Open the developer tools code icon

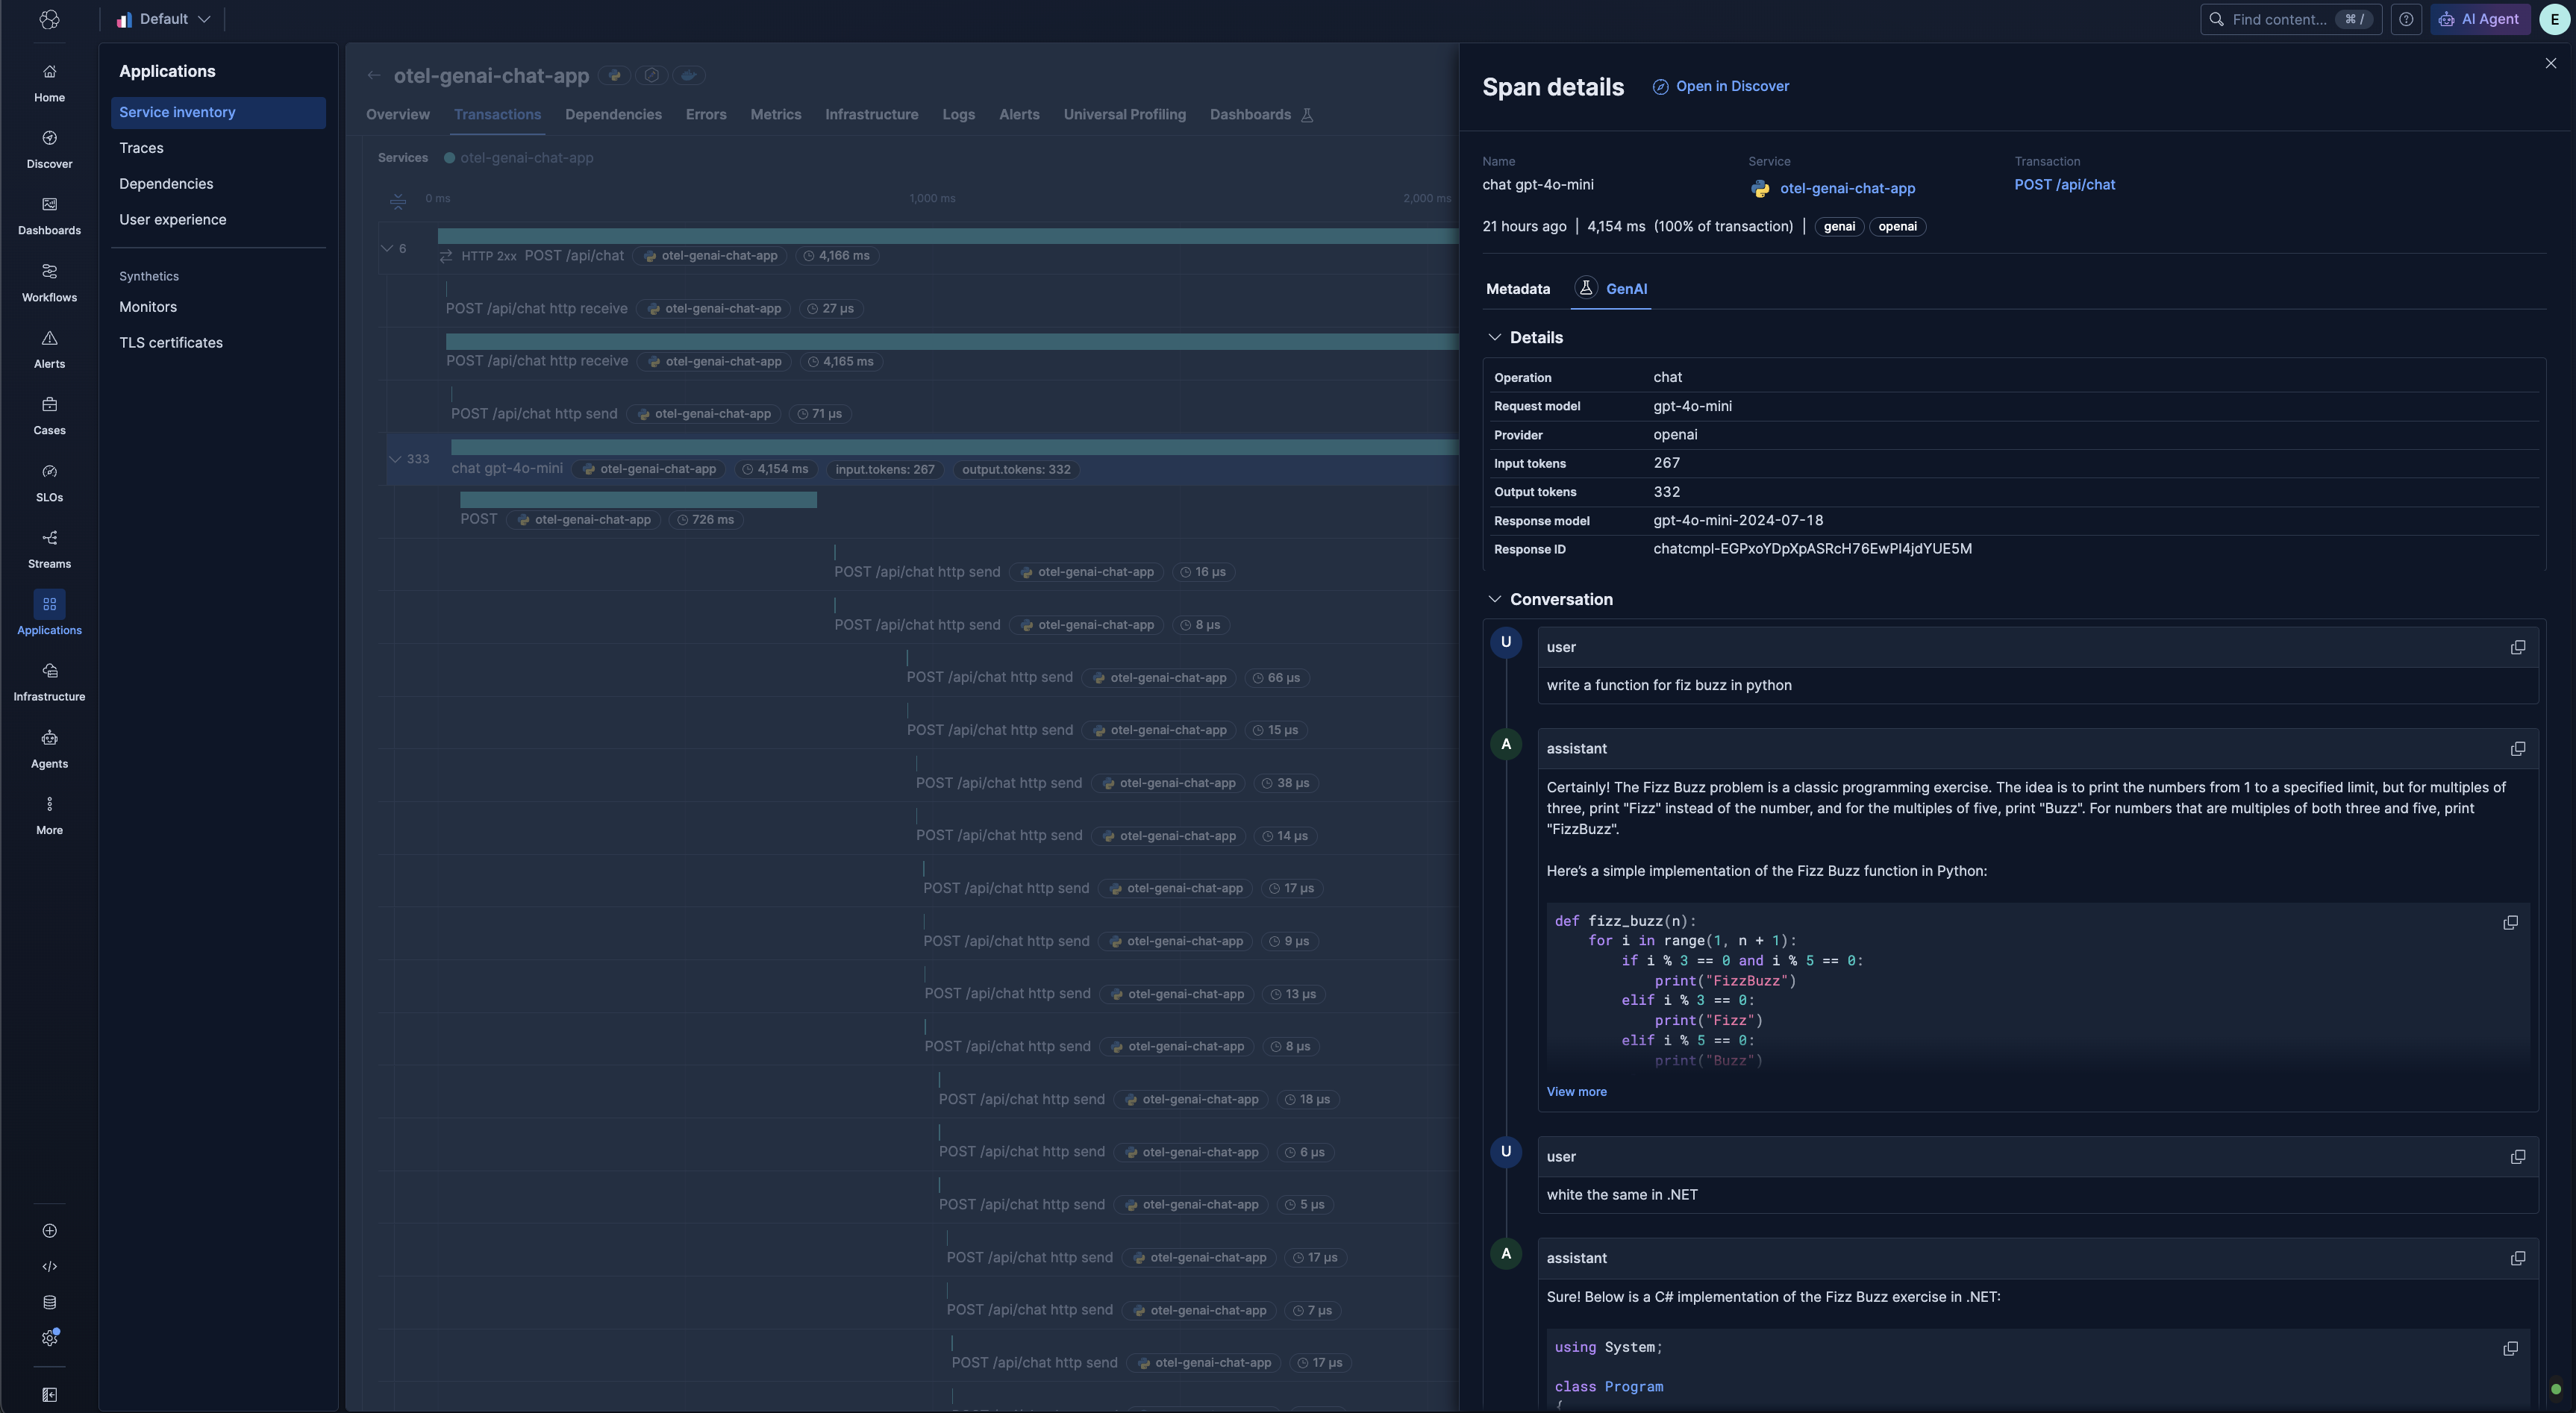coord(49,1267)
